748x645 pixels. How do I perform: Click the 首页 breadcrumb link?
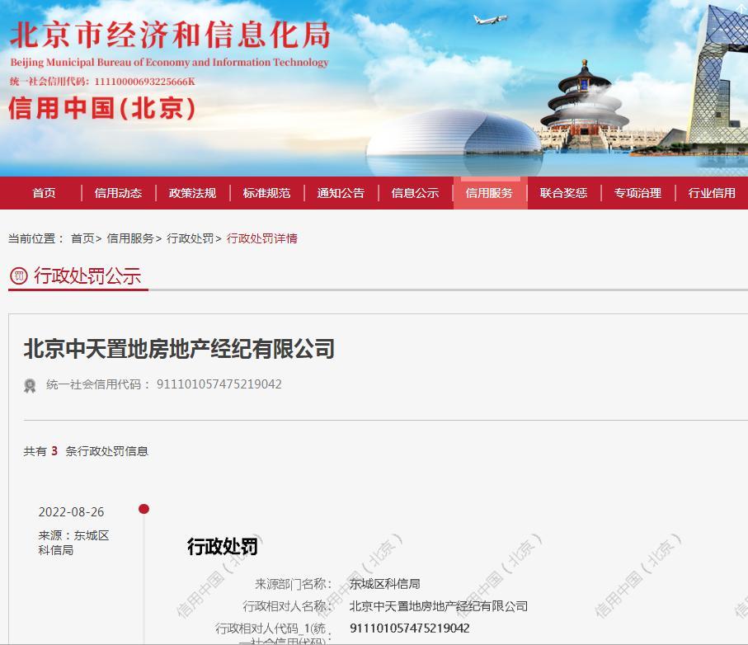(82, 238)
